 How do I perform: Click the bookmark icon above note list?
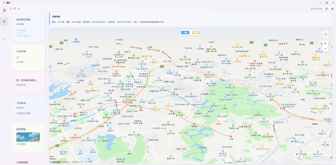click(x=14, y=9)
